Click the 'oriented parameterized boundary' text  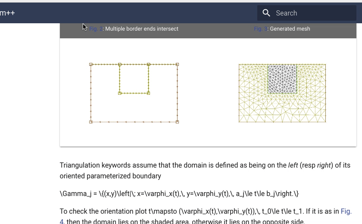[110, 176]
